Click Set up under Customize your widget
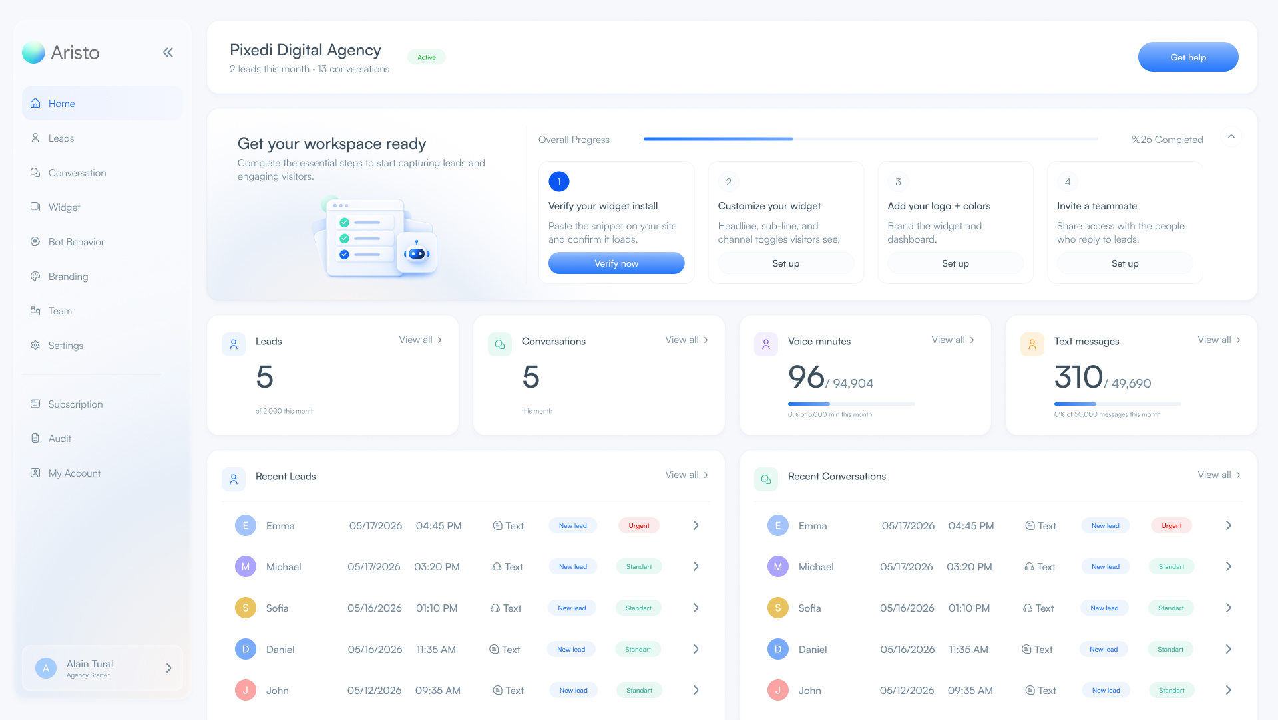 (x=786, y=263)
